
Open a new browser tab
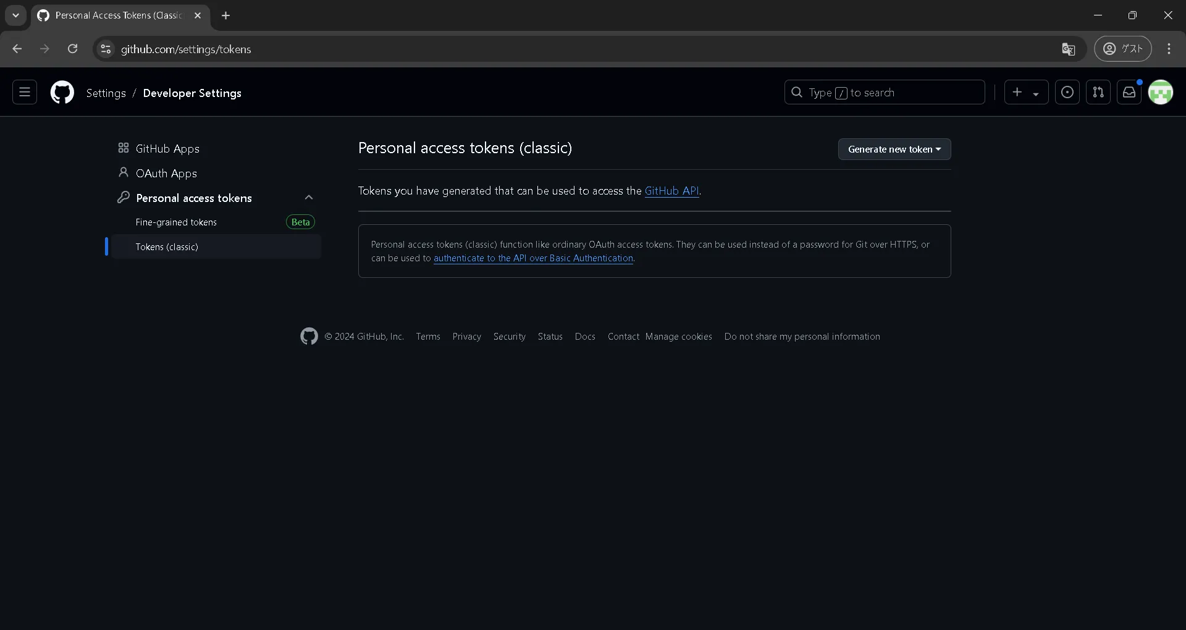225,15
